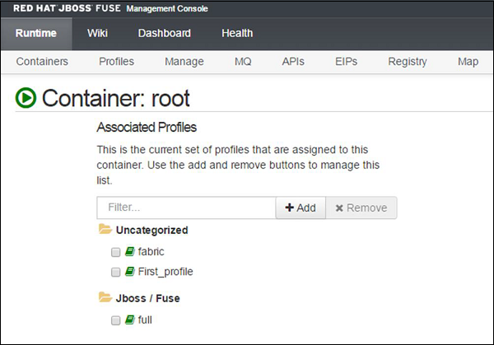Select the full profile checkbox
The image size is (494, 345).
coord(115,319)
